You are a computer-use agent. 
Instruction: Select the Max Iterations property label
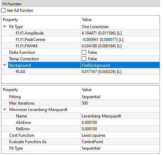point(22,103)
